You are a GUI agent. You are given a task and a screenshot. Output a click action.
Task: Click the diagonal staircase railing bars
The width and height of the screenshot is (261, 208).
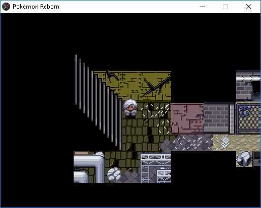pos(98,102)
